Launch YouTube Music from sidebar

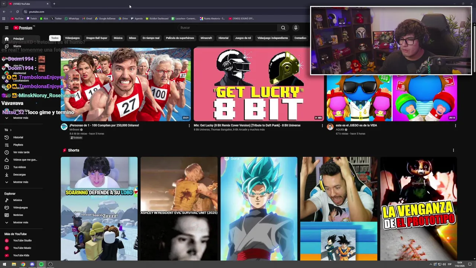click(22, 248)
